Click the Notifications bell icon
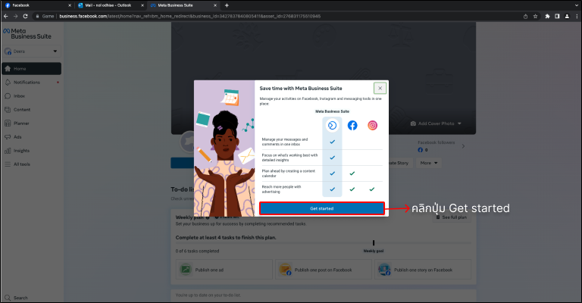582x303 pixels. pyautogui.click(x=8, y=83)
